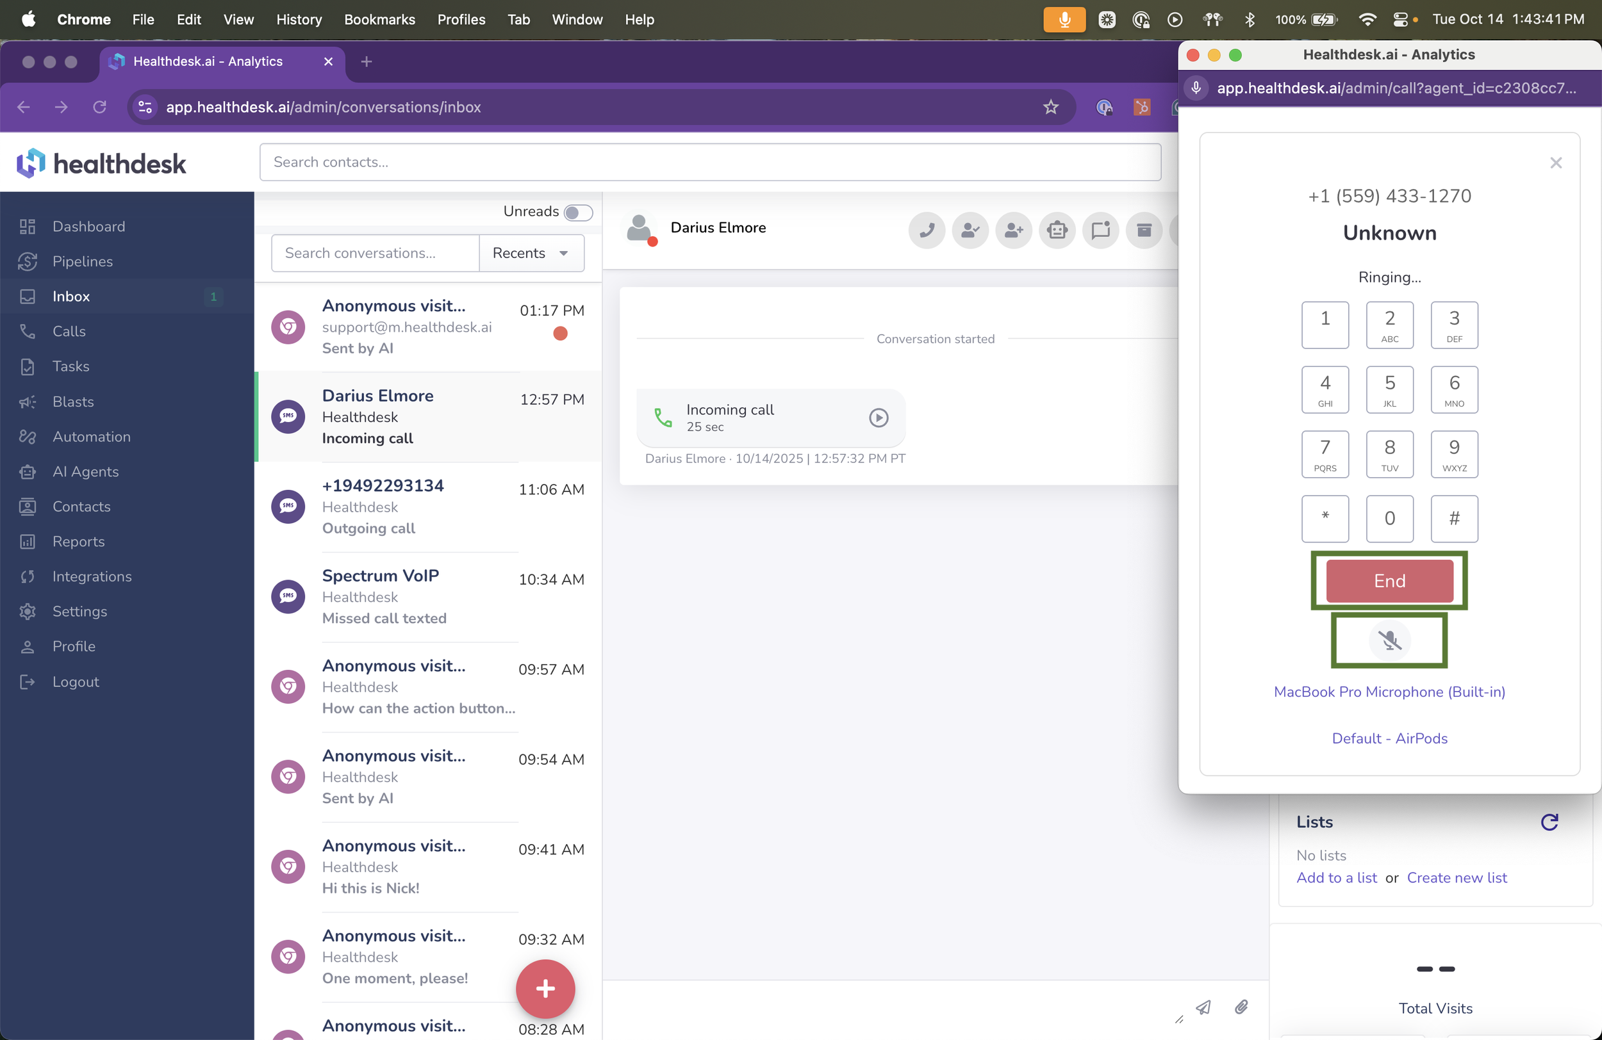The width and height of the screenshot is (1602, 1040).
Task: Click the phone call icon beside Darius Elmore
Action: pos(926,231)
